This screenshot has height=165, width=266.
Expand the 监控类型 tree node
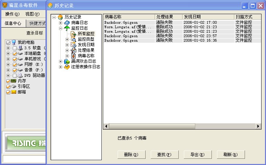[67, 39]
